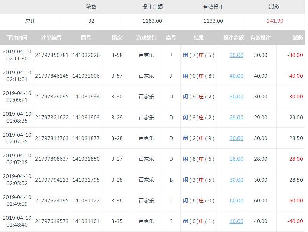The height and width of the screenshot is (232, 308).
Task: Click result 闲(0)庄(8)
Action: [199, 76]
